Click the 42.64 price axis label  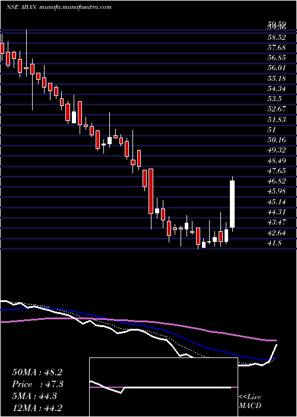277,232
